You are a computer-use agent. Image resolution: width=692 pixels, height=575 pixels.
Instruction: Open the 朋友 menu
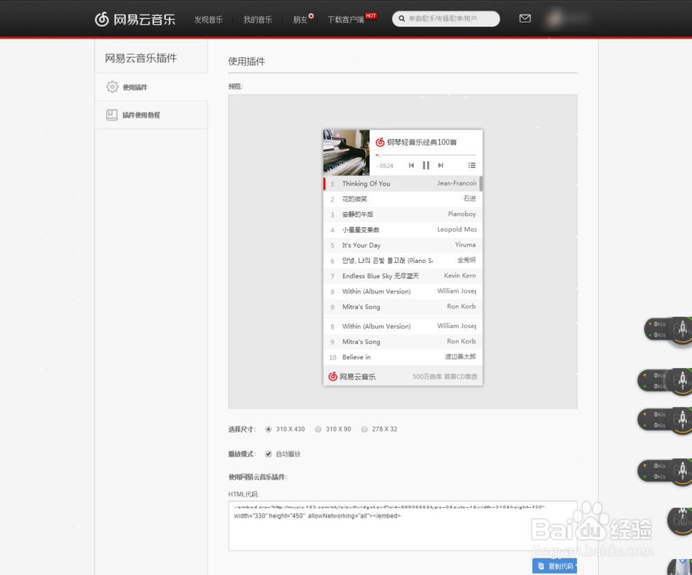pos(300,19)
